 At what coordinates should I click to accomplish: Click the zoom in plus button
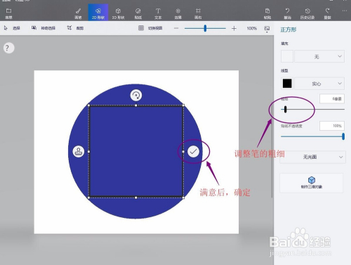tap(234, 28)
